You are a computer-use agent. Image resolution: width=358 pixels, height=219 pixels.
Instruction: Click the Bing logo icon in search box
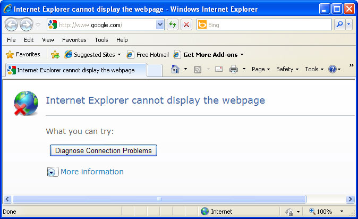coord(202,24)
